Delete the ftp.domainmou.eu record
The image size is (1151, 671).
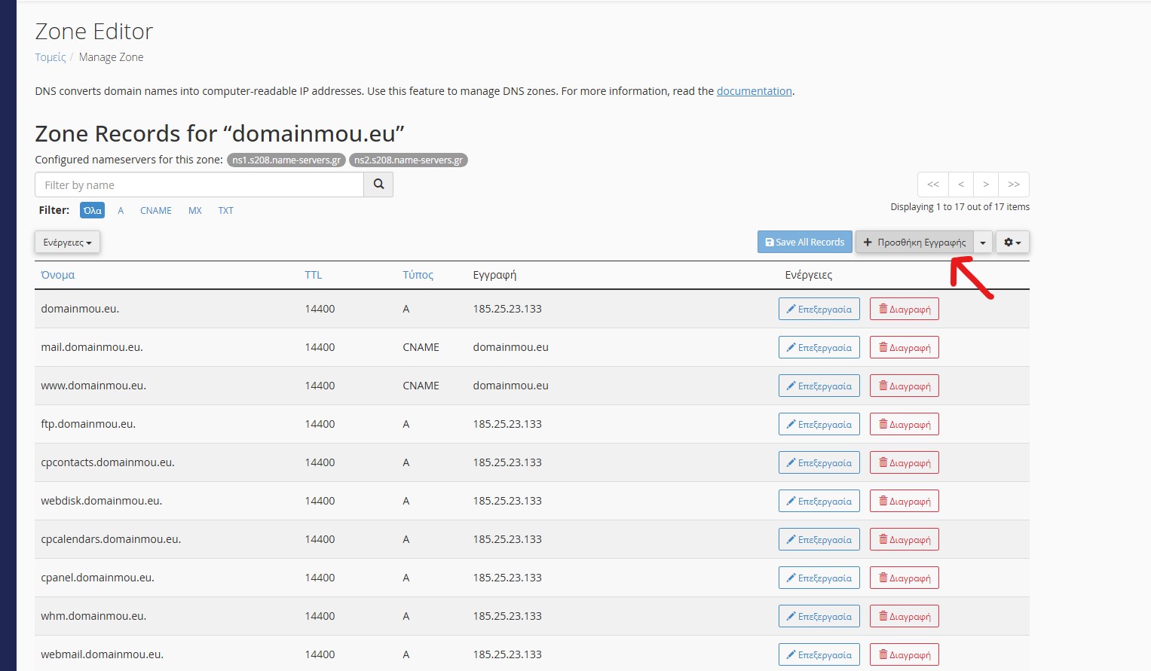(x=904, y=425)
